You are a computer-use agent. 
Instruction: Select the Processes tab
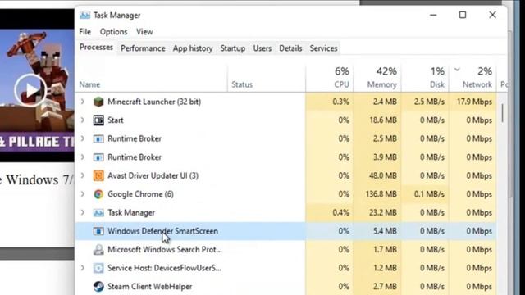point(96,48)
